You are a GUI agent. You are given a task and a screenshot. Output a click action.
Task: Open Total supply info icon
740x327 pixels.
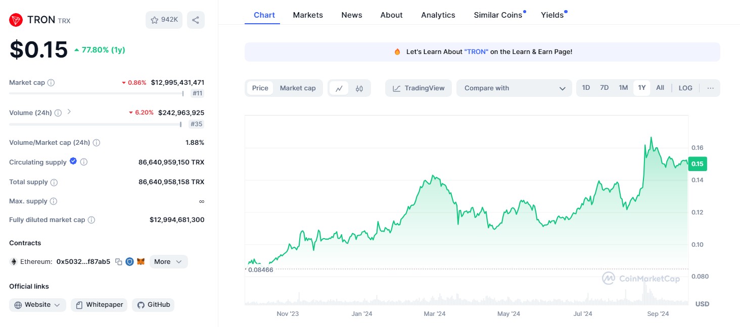click(54, 182)
